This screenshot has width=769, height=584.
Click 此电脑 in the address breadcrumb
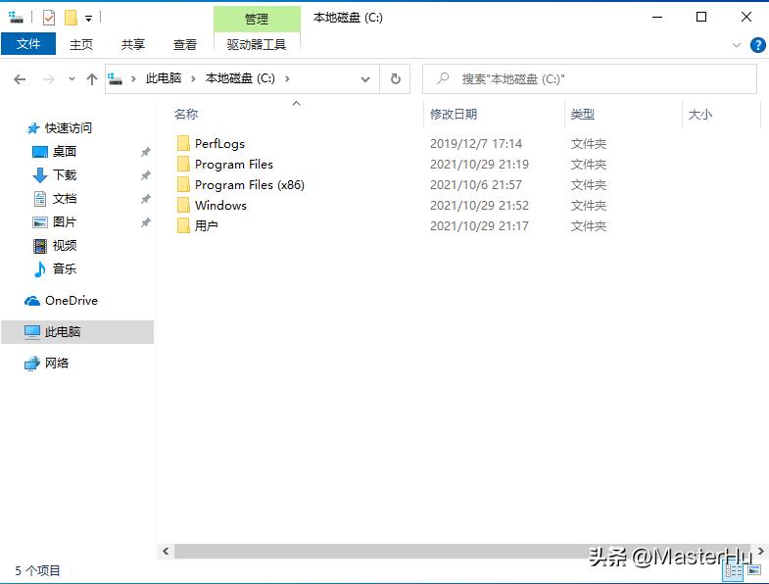[164, 78]
